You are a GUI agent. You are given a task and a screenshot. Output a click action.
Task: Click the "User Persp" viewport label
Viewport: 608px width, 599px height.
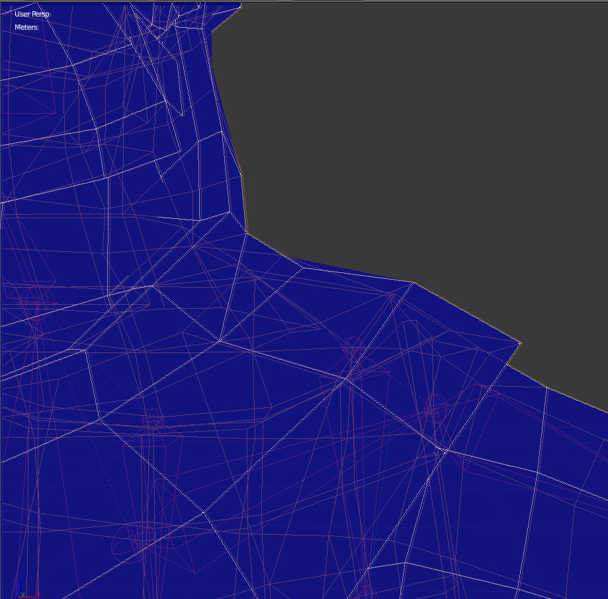point(32,14)
